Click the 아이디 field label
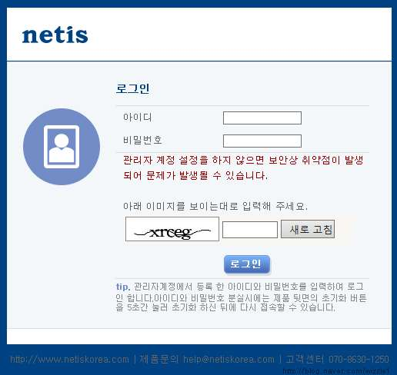The height and width of the screenshot is (375, 397). (138, 118)
